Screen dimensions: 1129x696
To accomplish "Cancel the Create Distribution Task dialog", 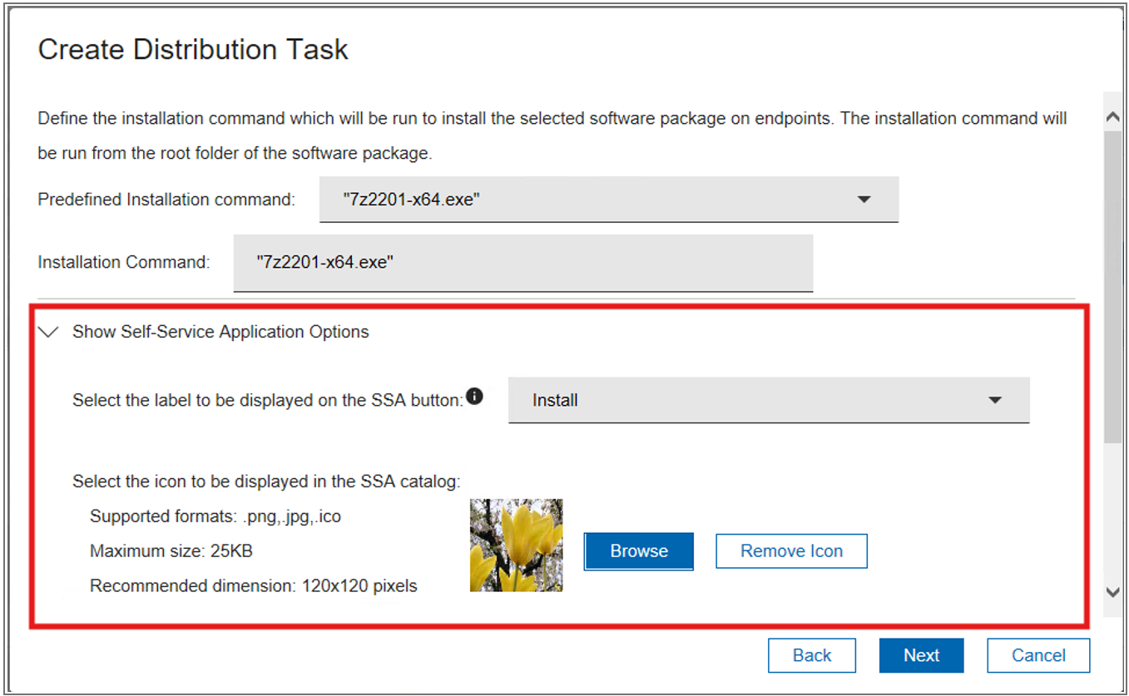I will pyautogui.click(x=1038, y=655).
